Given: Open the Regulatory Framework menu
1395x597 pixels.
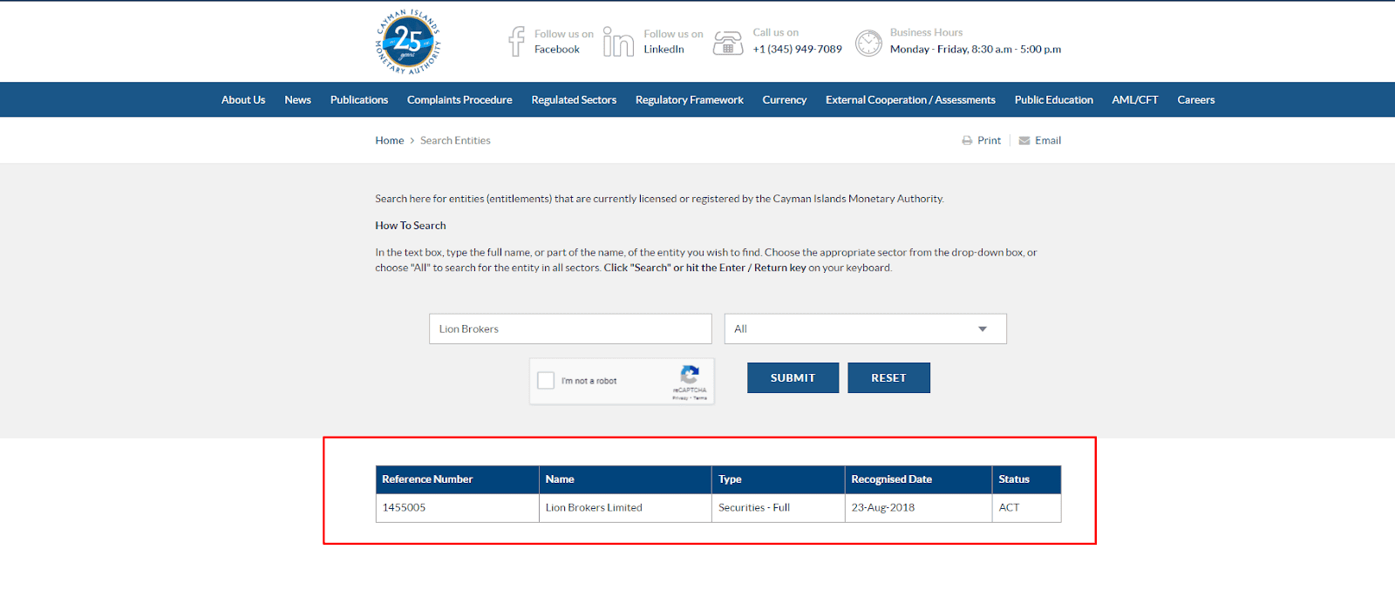Looking at the screenshot, I should (690, 100).
